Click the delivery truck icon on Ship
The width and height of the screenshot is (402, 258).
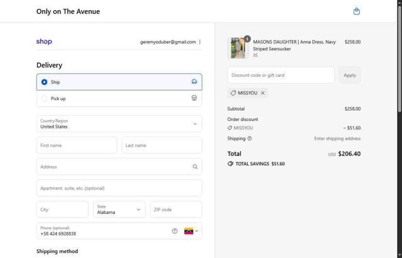194,82
